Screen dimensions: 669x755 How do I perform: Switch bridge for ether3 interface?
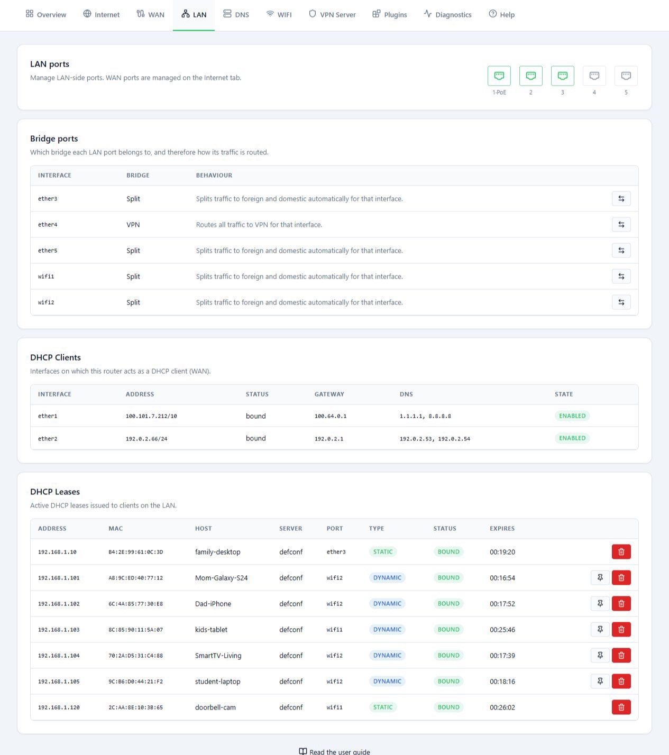click(621, 199)
